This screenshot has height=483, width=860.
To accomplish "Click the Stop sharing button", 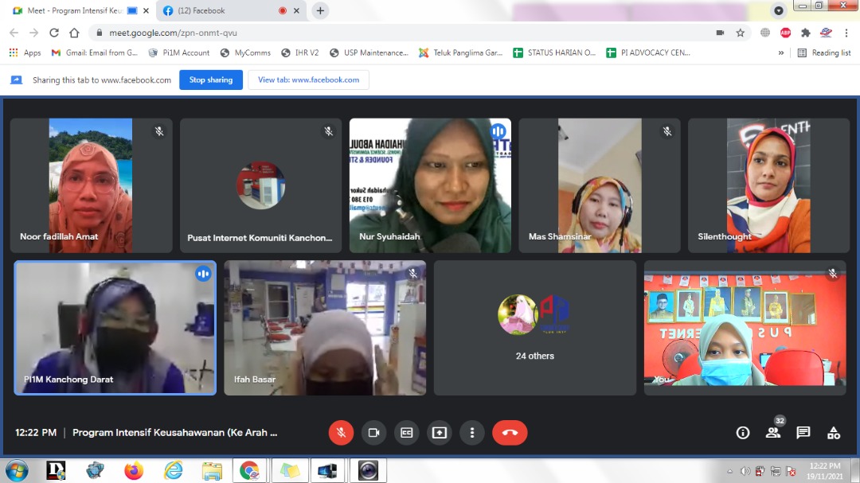I will point(210,80).
